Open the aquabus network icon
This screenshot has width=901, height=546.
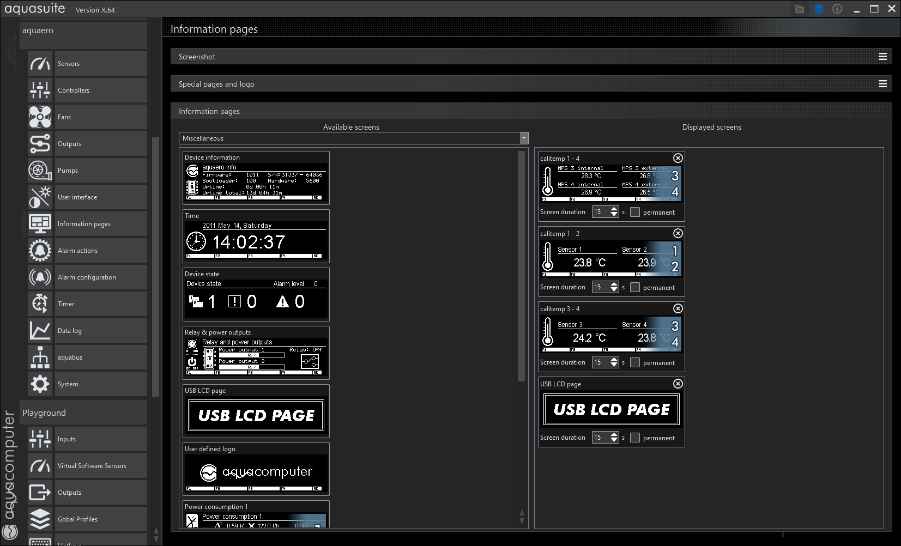40,357
